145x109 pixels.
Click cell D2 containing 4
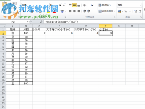click(59, 33)
